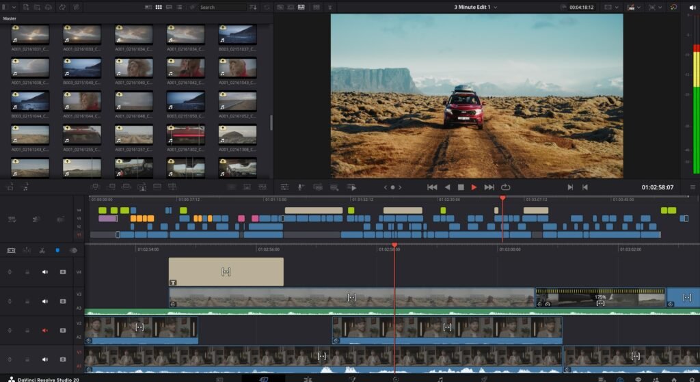700x382 pixels.
Task: Unmute the V2 track red speaker icon
Action: 45,330
